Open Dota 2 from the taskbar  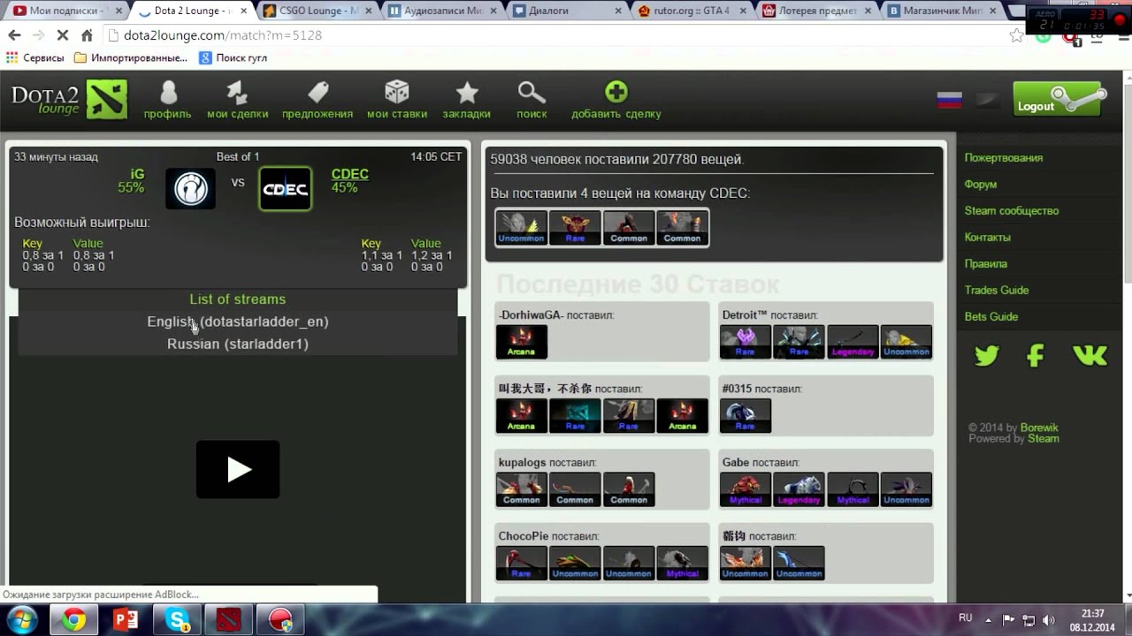click(229, 620)
